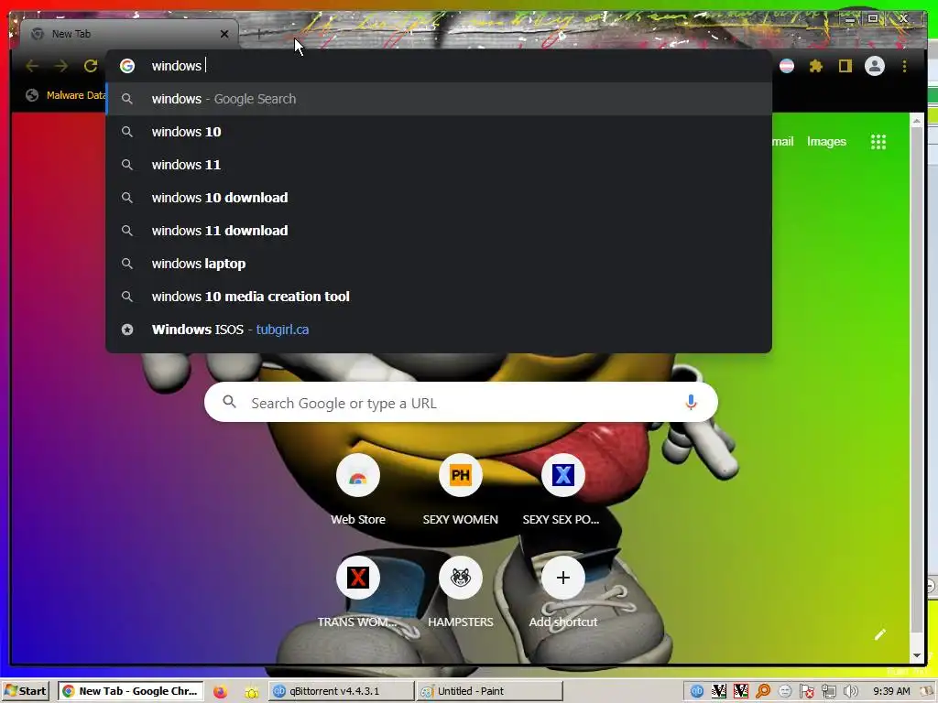The height and width of the screenshot is (703, 938).
Task: Go forward with the forward arrow
Action: [61, 66]
